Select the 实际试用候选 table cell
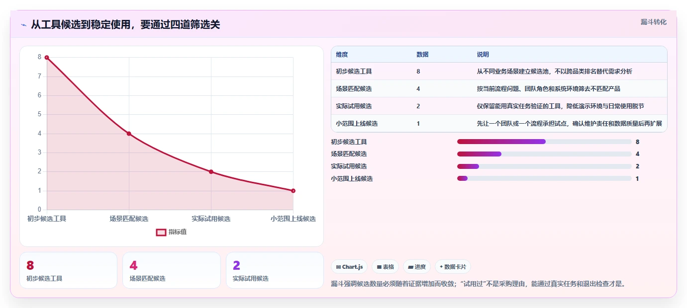Image resolution: width=687 pixels, height=308 pixels. [354, 106]
